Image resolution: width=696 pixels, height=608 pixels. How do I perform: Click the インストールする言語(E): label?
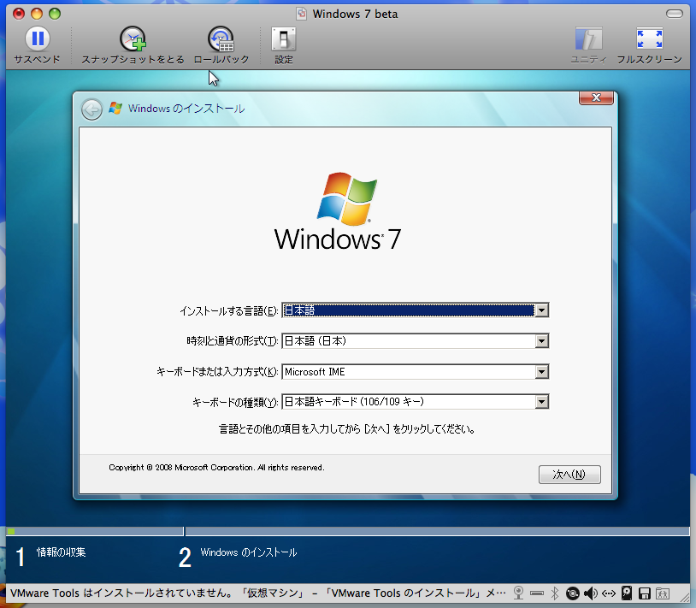[229, 311]
